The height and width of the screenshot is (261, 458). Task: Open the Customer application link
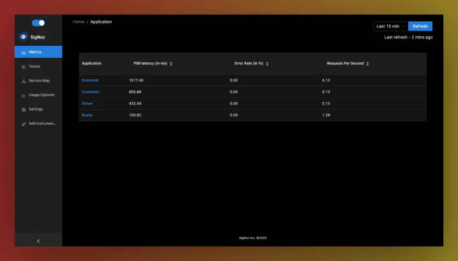[91, 92]
